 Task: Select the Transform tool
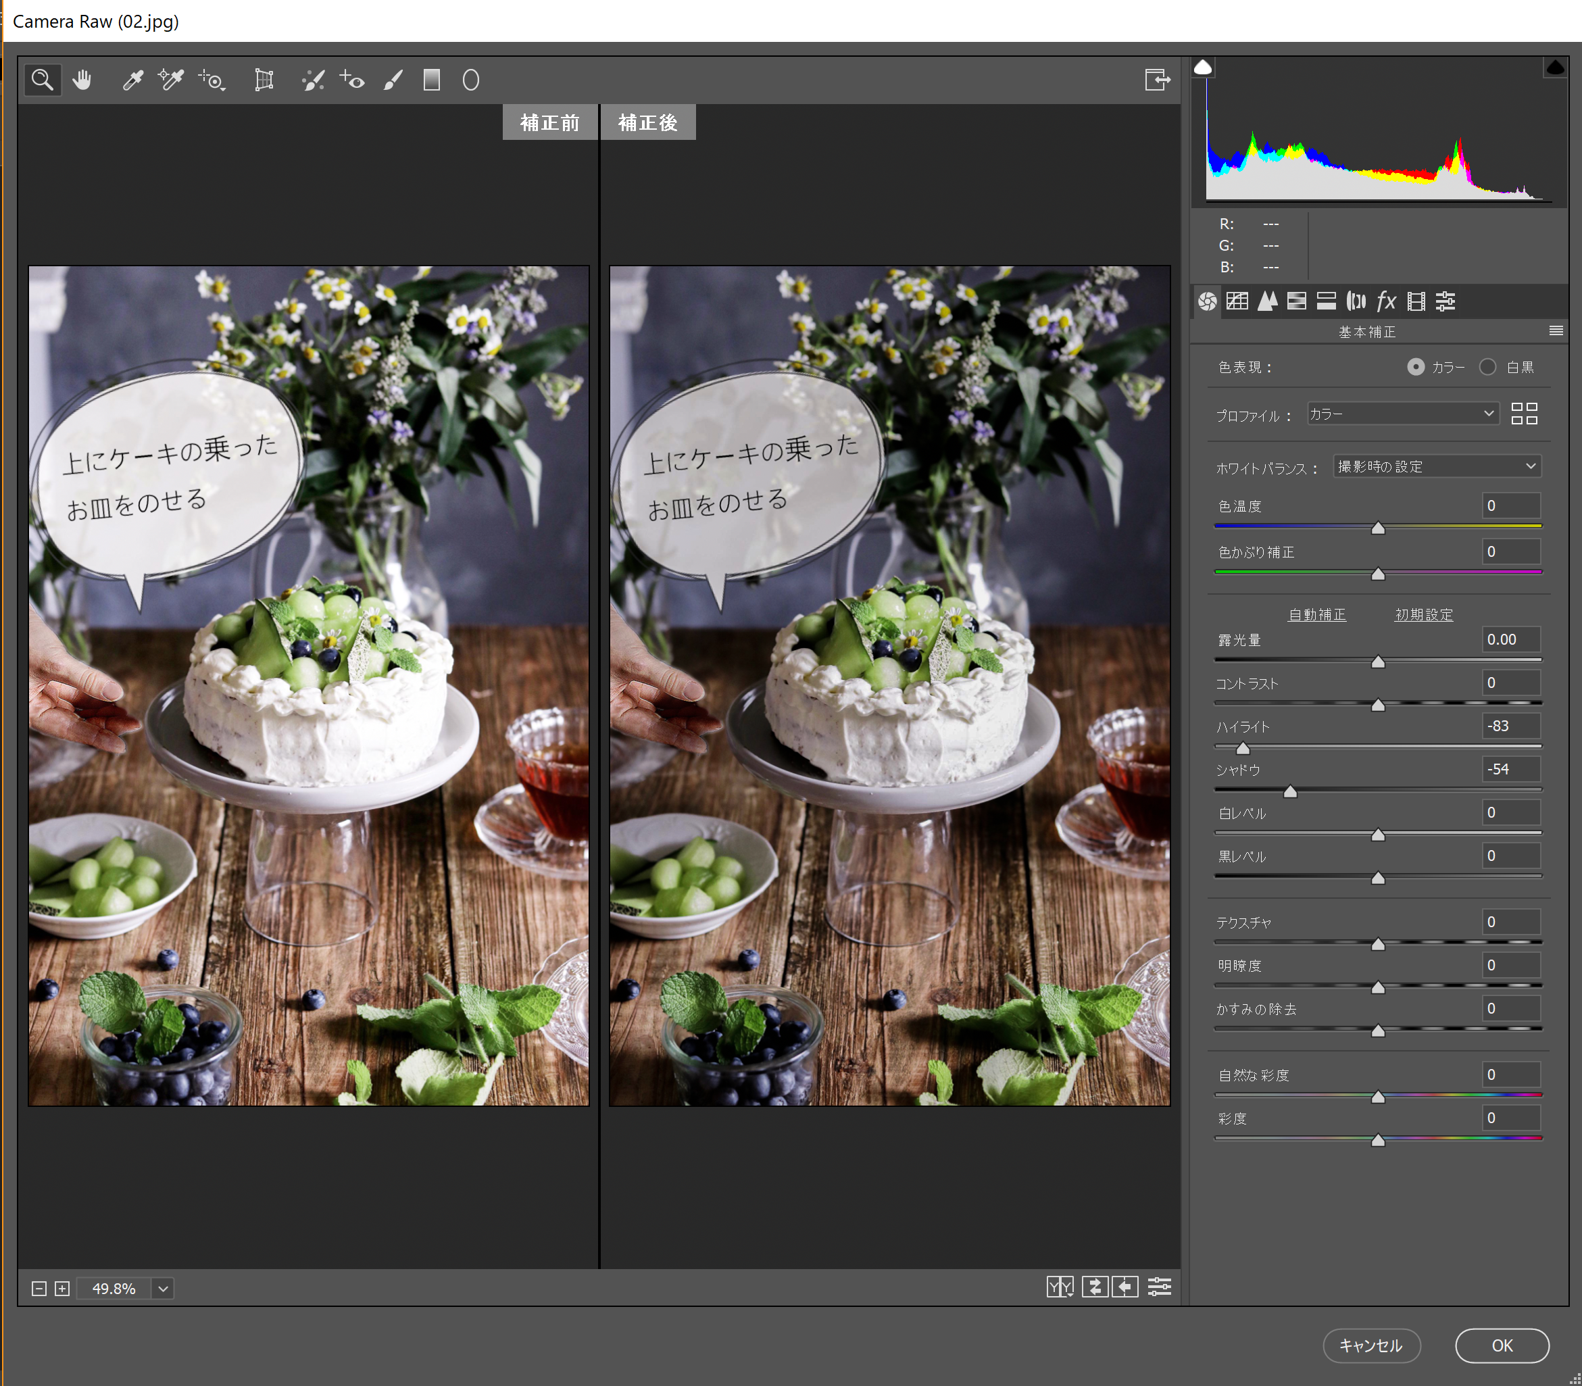[x=264, y=80]
